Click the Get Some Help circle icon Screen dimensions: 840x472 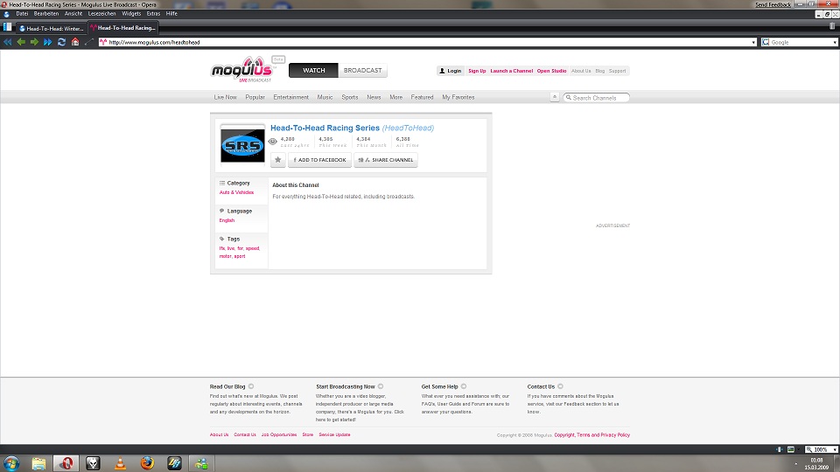tap(464, 386)
